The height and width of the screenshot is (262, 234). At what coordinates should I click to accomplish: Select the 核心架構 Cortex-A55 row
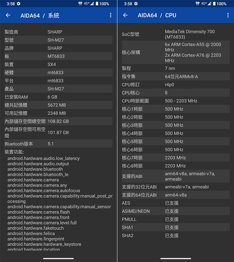click(175, 53)
